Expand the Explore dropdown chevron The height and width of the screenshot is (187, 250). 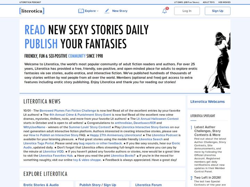[x=98, y=11]
